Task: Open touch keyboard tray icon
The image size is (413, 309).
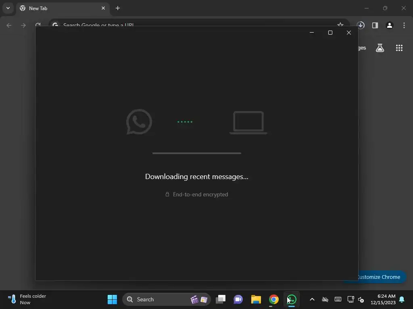Action: 338,299
